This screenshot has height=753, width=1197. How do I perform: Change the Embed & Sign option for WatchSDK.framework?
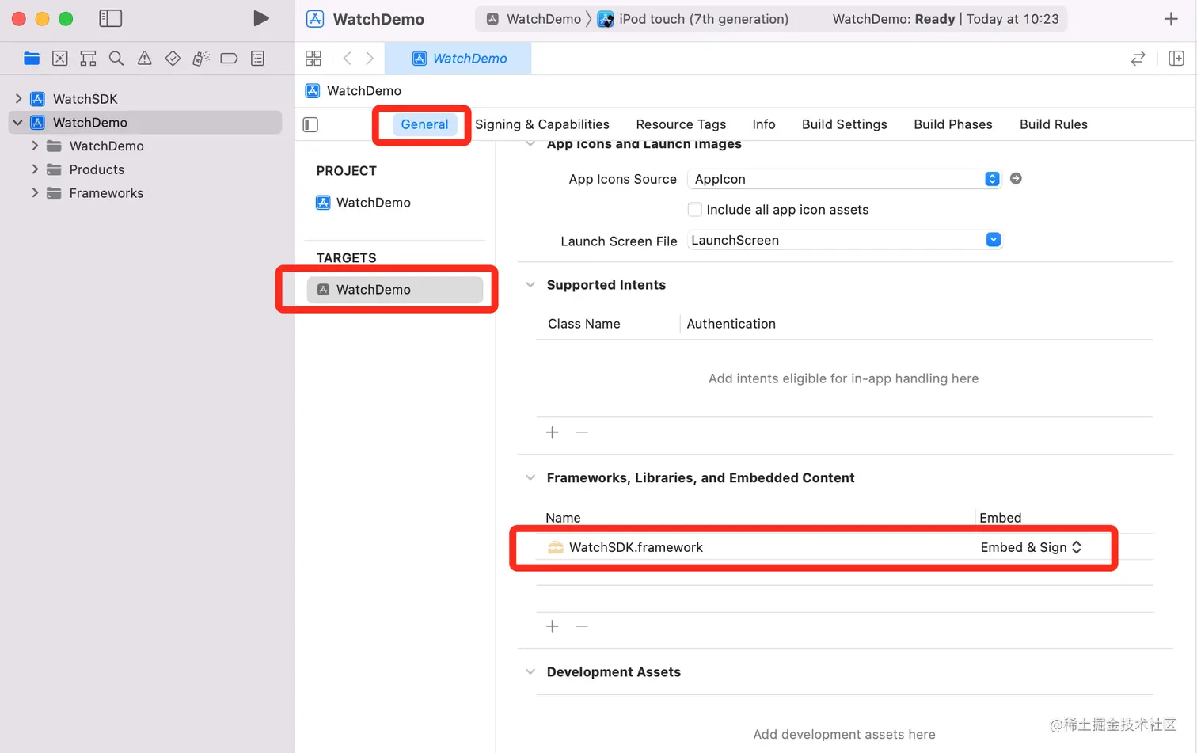pyautogui.click(x=1031, y=547)
